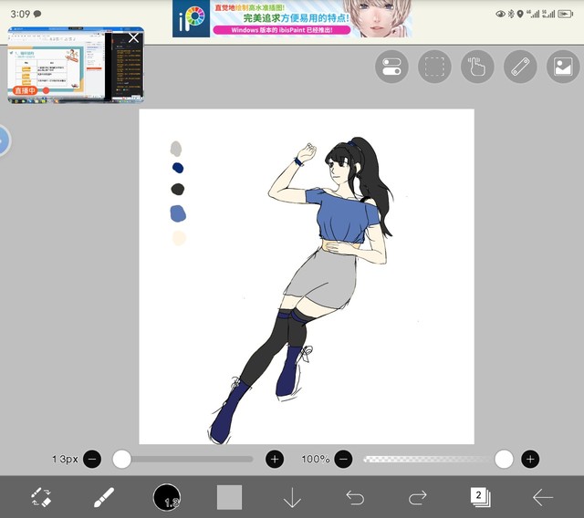Open the Ruler tool
Viewport: 584px width, 518px height.
[520, 67]
